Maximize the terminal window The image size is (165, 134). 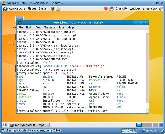click(140, 23)
